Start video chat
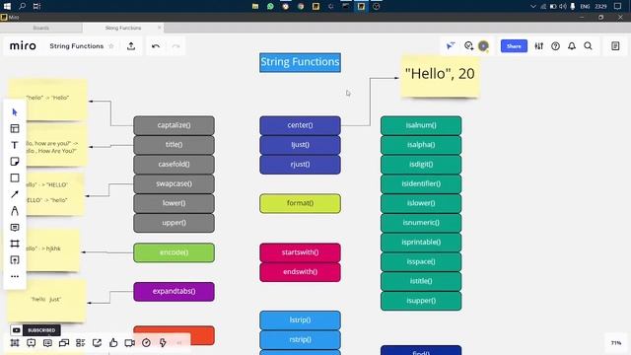Viewport: 631px width, 355px height. (x=129, y=343)
